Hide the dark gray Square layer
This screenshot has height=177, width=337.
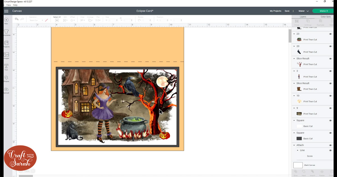330,133
